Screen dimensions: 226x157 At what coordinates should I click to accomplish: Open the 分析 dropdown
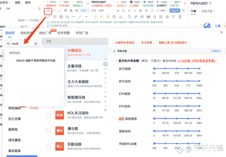162,11
